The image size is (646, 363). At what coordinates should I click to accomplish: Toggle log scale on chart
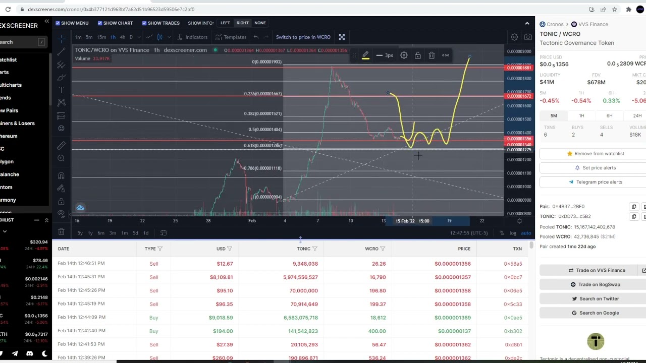513,233
